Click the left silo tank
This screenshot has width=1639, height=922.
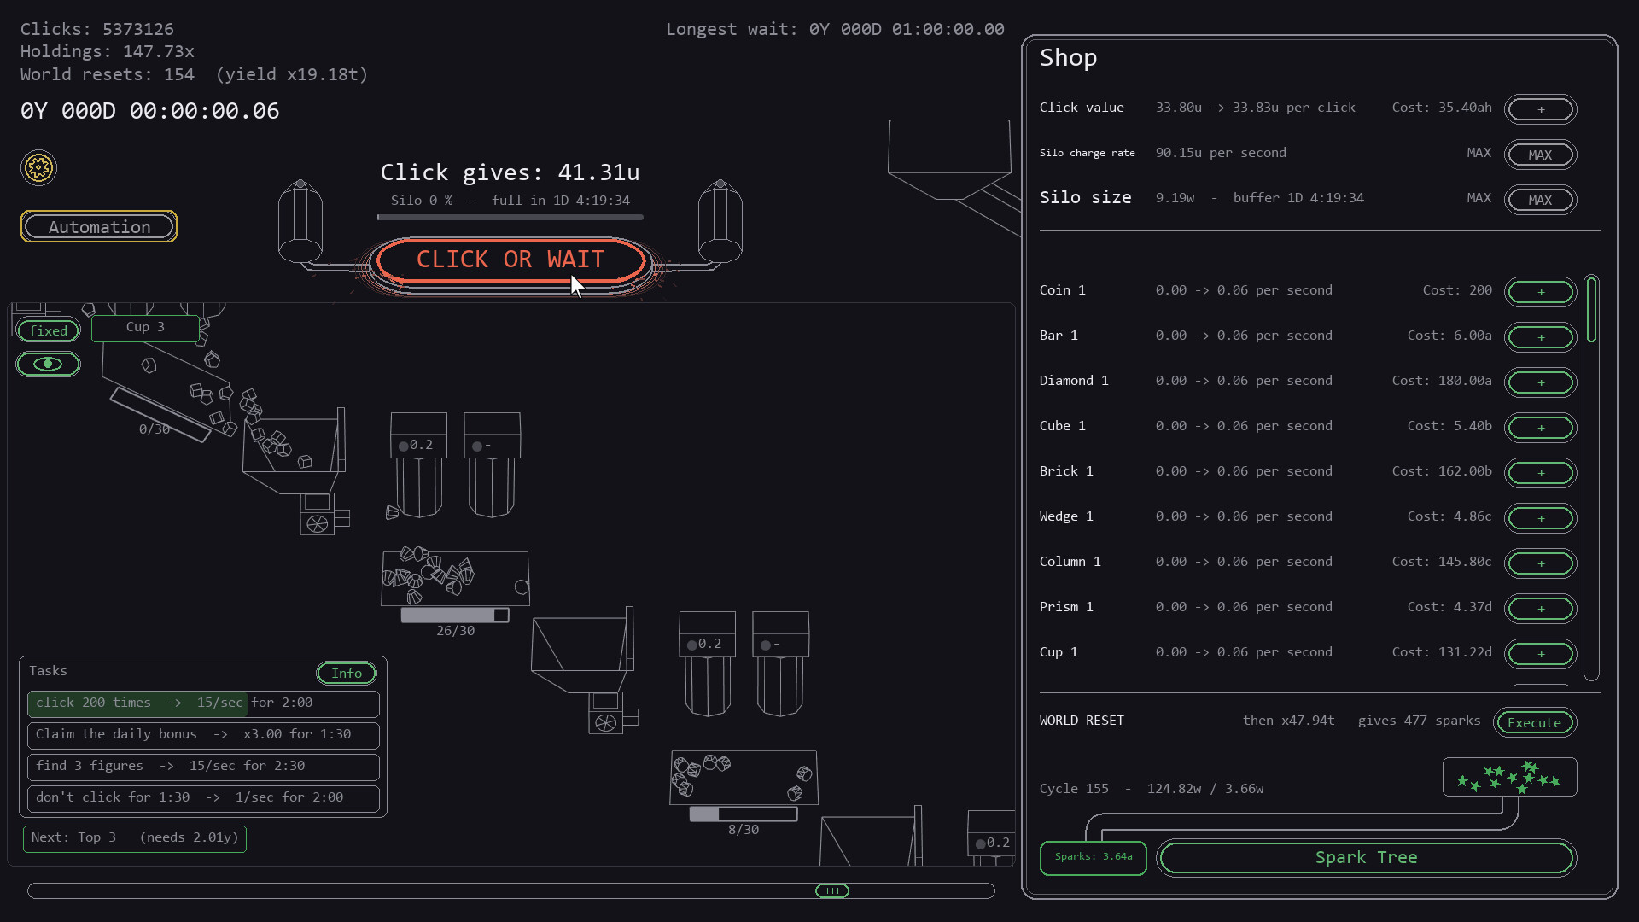(300, 222)
